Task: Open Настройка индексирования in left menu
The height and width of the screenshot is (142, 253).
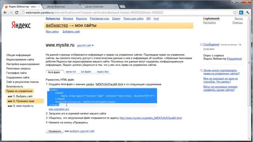Action: [23, 64]
